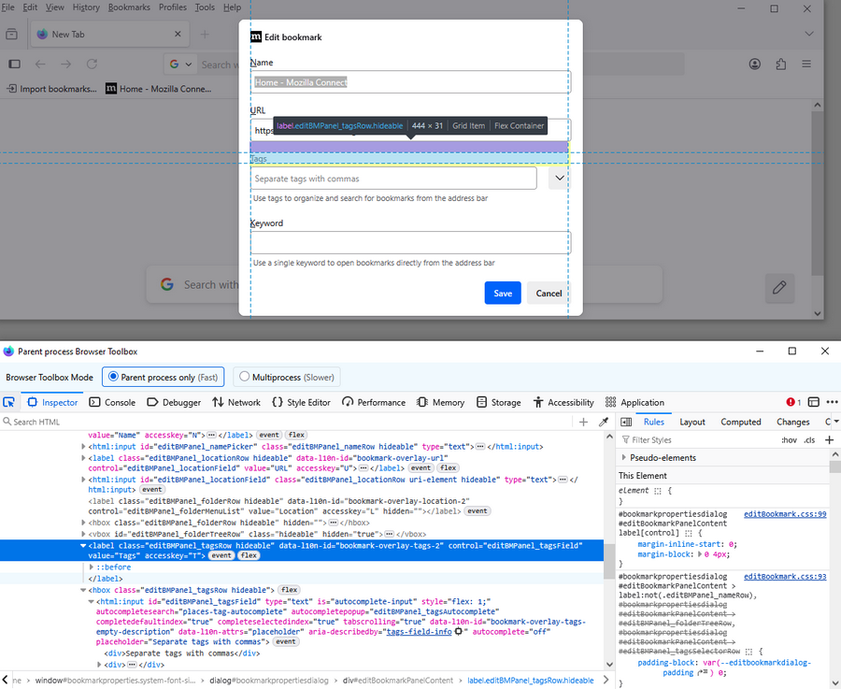
Task: Activate the element picker tool
Action: click(9, 402)
